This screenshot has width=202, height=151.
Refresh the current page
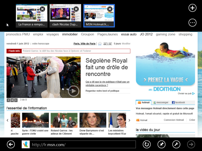[x=147, y=144]
